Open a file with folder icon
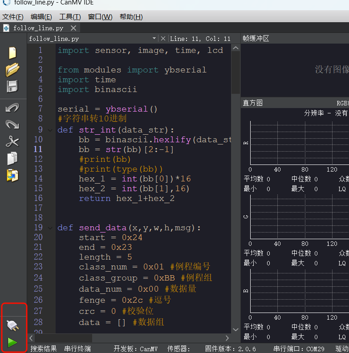This screenshot has width=349, height=353. [12, 69]
